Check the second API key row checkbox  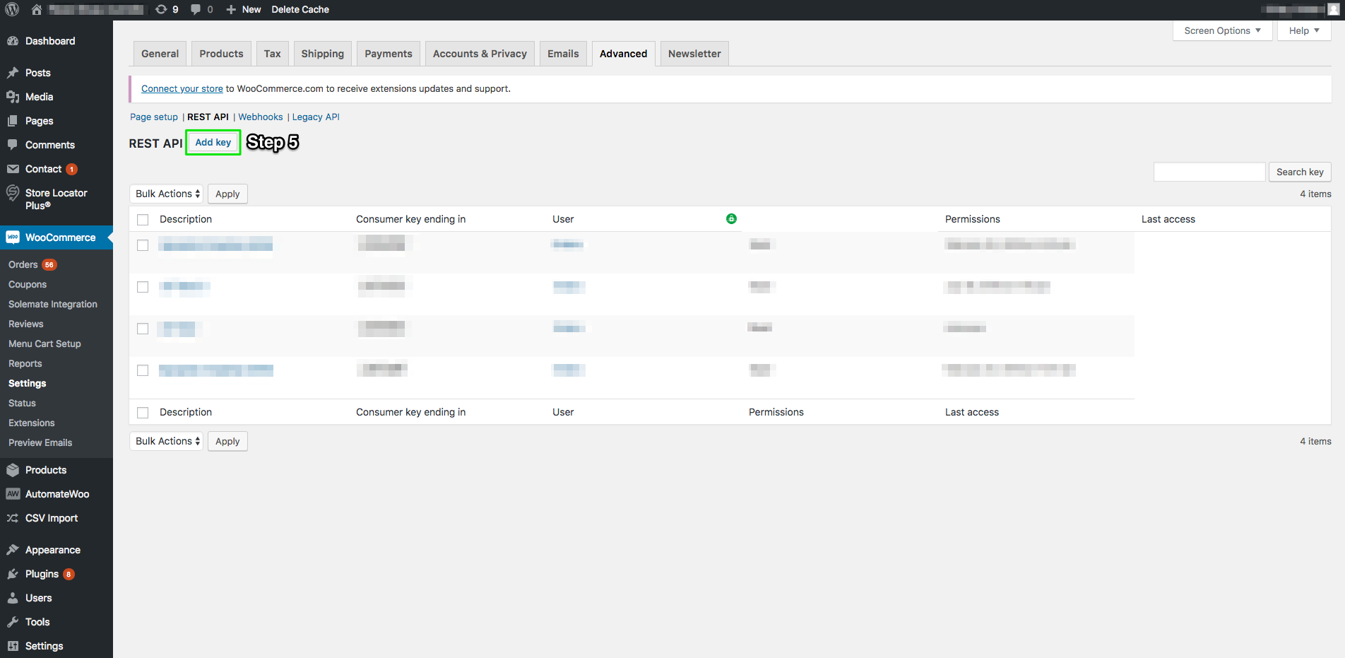tap(143, 287)
